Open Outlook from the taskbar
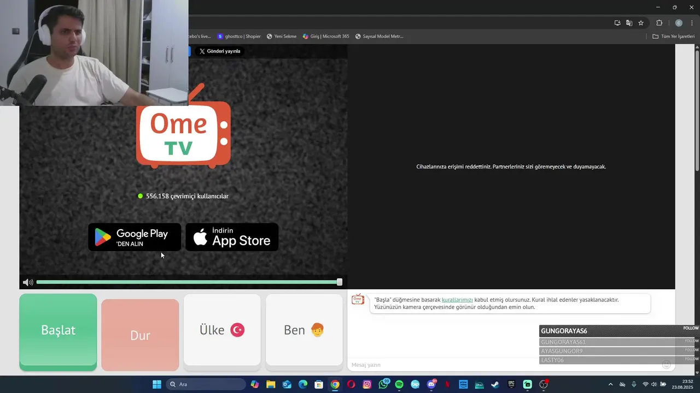The height and width of the screenshot is (393, 700). (x=287, y=384)
